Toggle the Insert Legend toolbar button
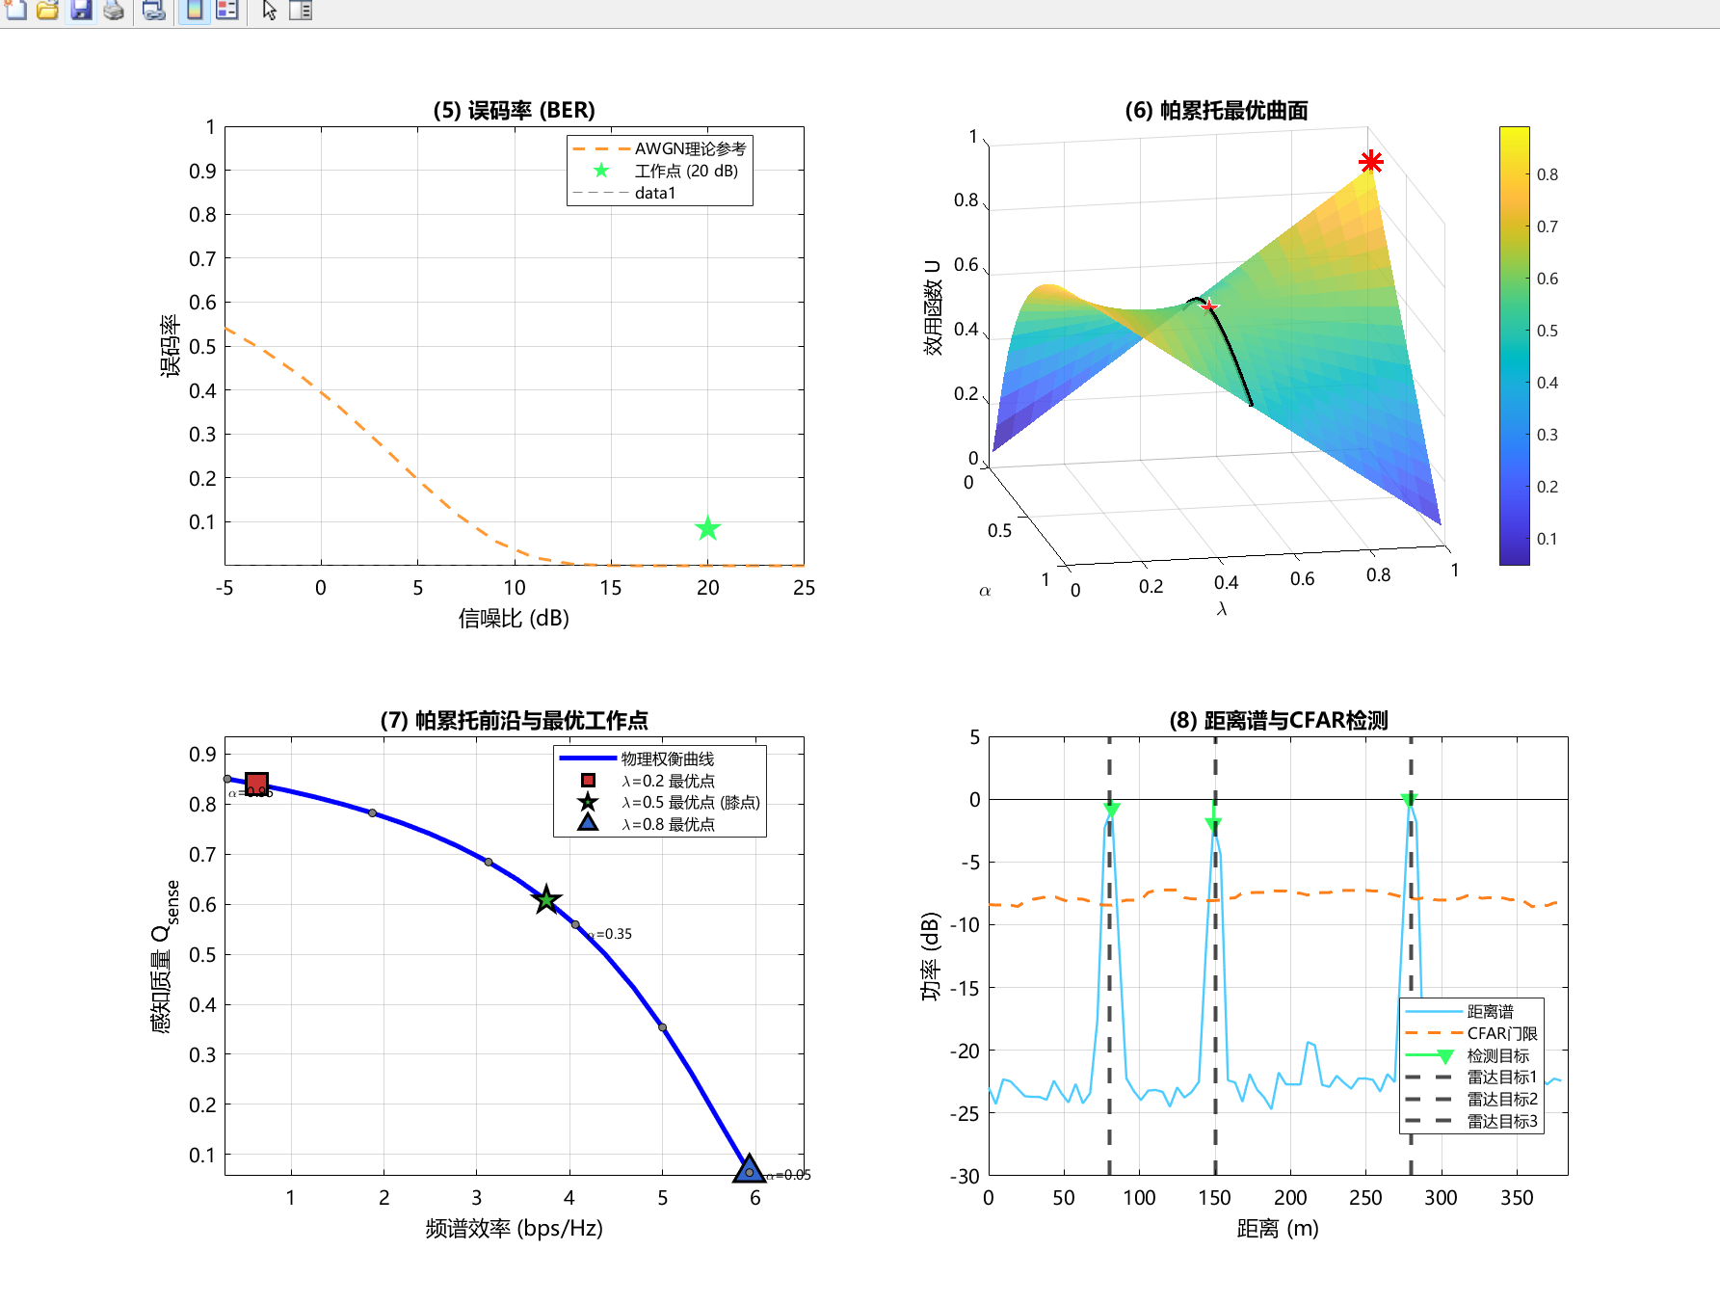Viewport: 1720px width, 1304px height. [227, 10]
